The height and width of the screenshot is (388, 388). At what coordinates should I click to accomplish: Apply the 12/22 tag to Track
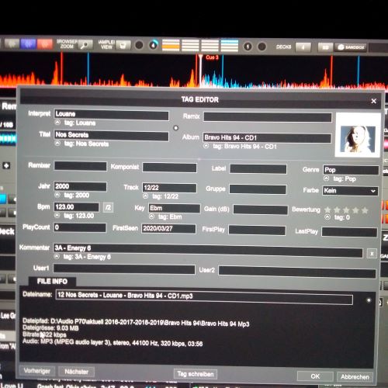click(x=146, y=196)
